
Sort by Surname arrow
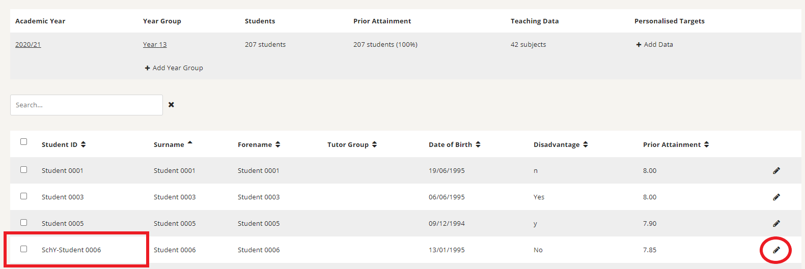(190, 143)
